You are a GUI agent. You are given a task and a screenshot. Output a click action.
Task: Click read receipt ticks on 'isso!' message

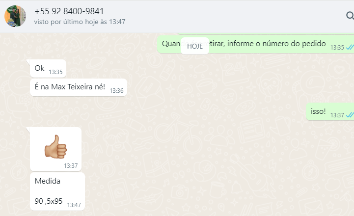tap(350, 115)
